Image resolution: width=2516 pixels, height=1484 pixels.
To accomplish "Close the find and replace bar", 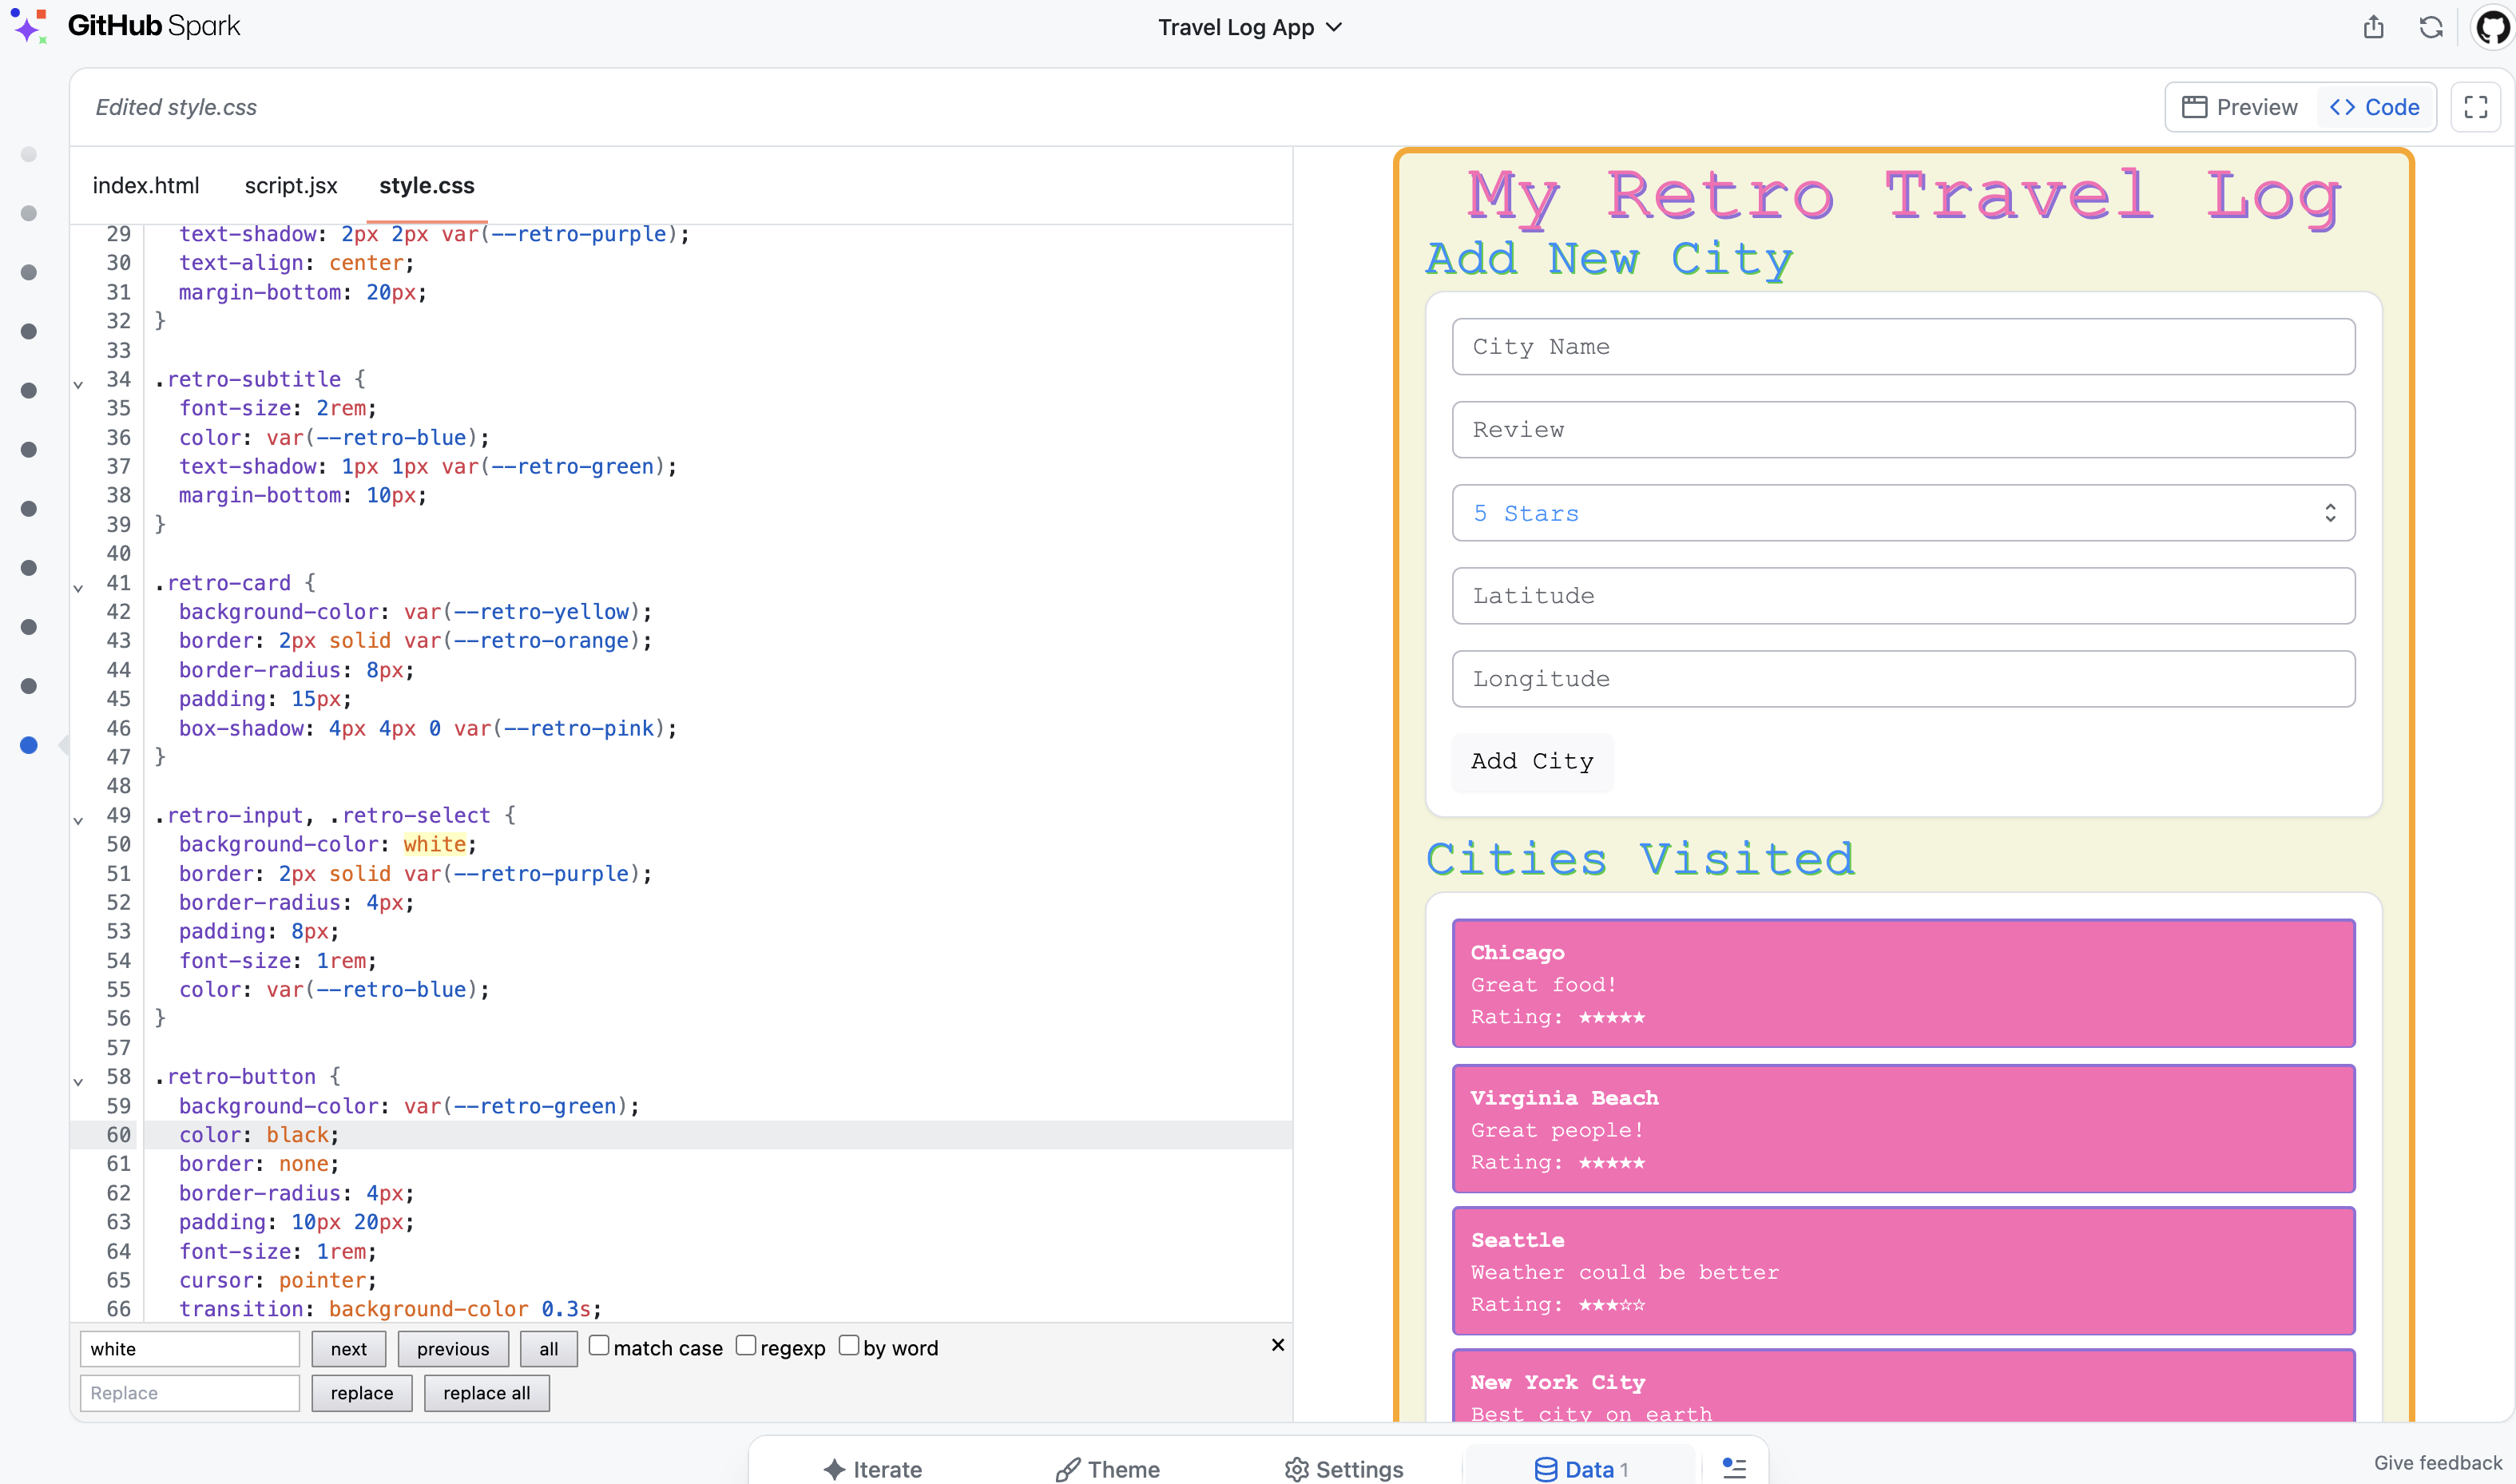I will [x=1278, y=1345].
